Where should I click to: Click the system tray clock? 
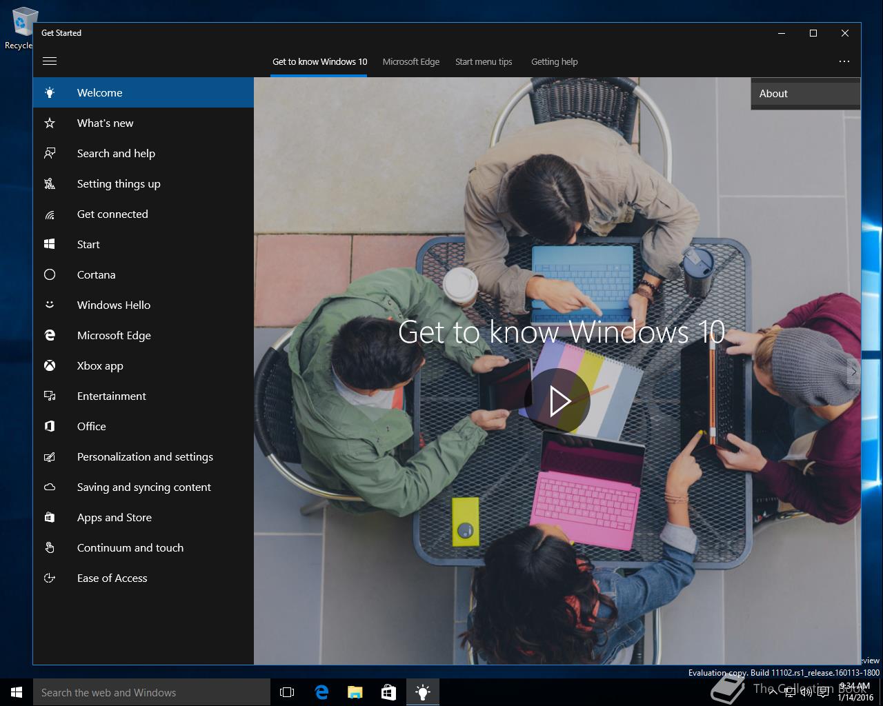[x=855, y=692]
